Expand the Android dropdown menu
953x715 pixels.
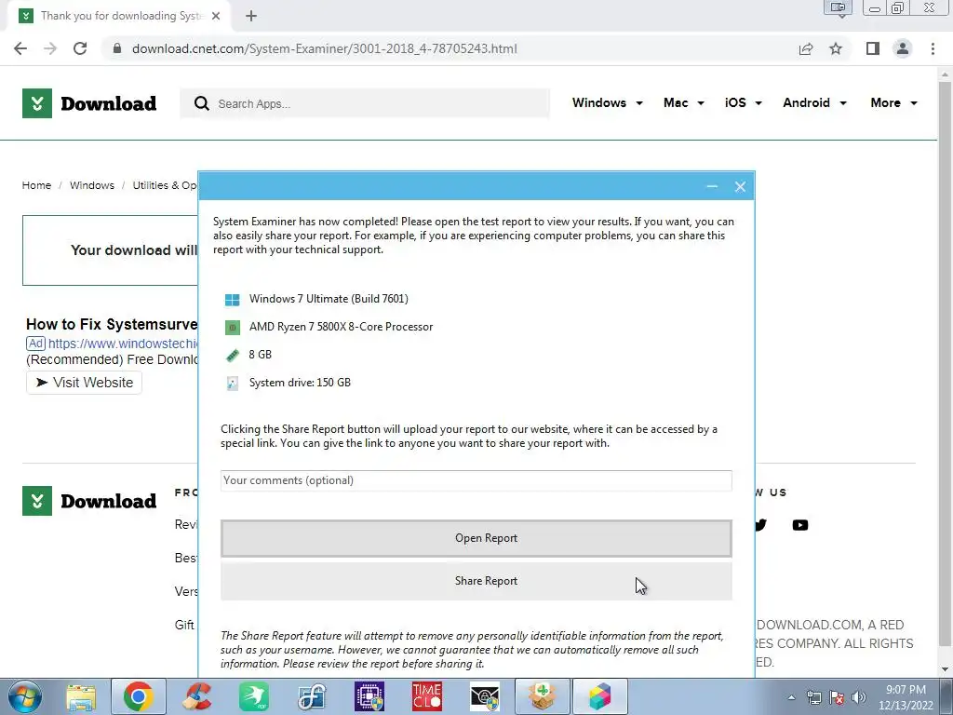(814, 102)
